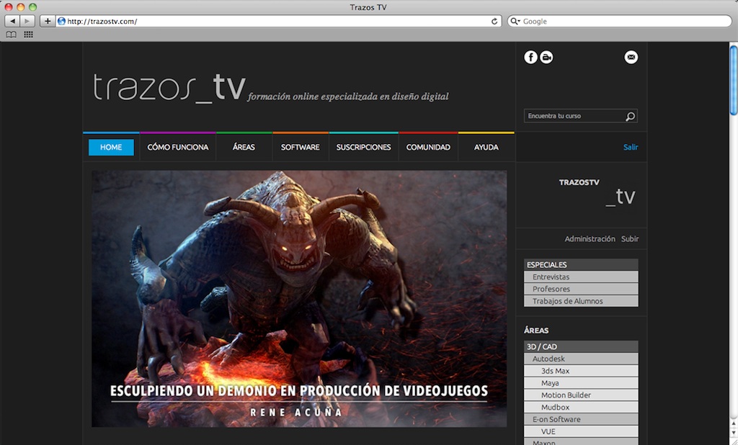This screenshot has height=445, width=738.
Task: Click the page vertical scrollbar thumb
Action: pos(733,79)
